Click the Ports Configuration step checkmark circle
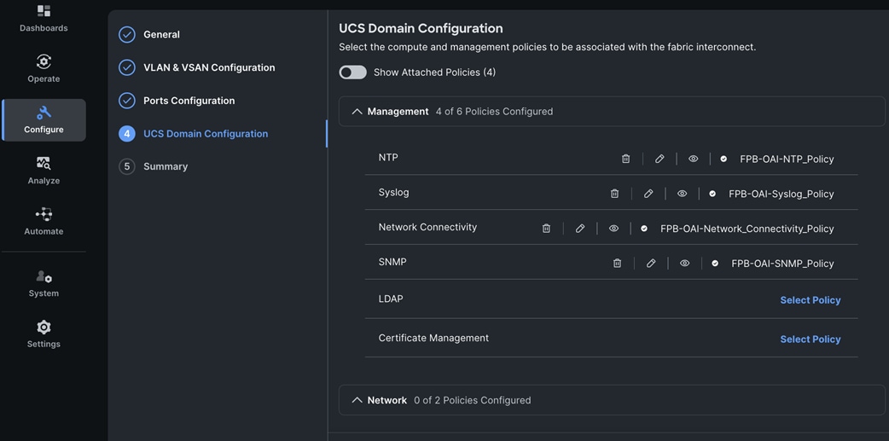Image resolution: width=889 pixels, height=441 pixels. 127,101
